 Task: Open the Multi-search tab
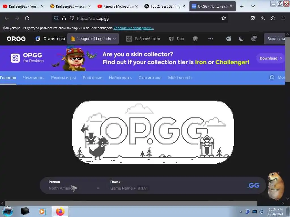tap(180, 78)
